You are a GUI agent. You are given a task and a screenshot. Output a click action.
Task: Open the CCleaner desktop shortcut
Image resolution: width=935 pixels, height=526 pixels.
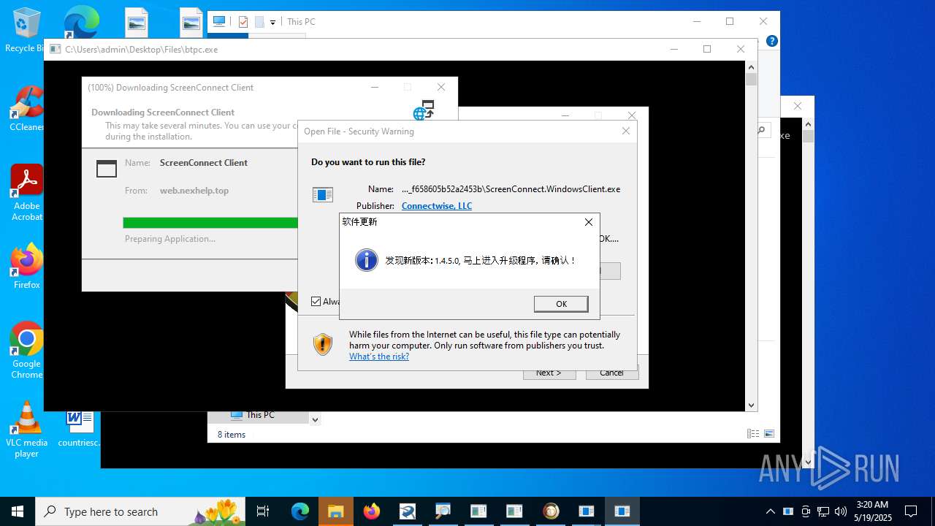pos(26,109)
